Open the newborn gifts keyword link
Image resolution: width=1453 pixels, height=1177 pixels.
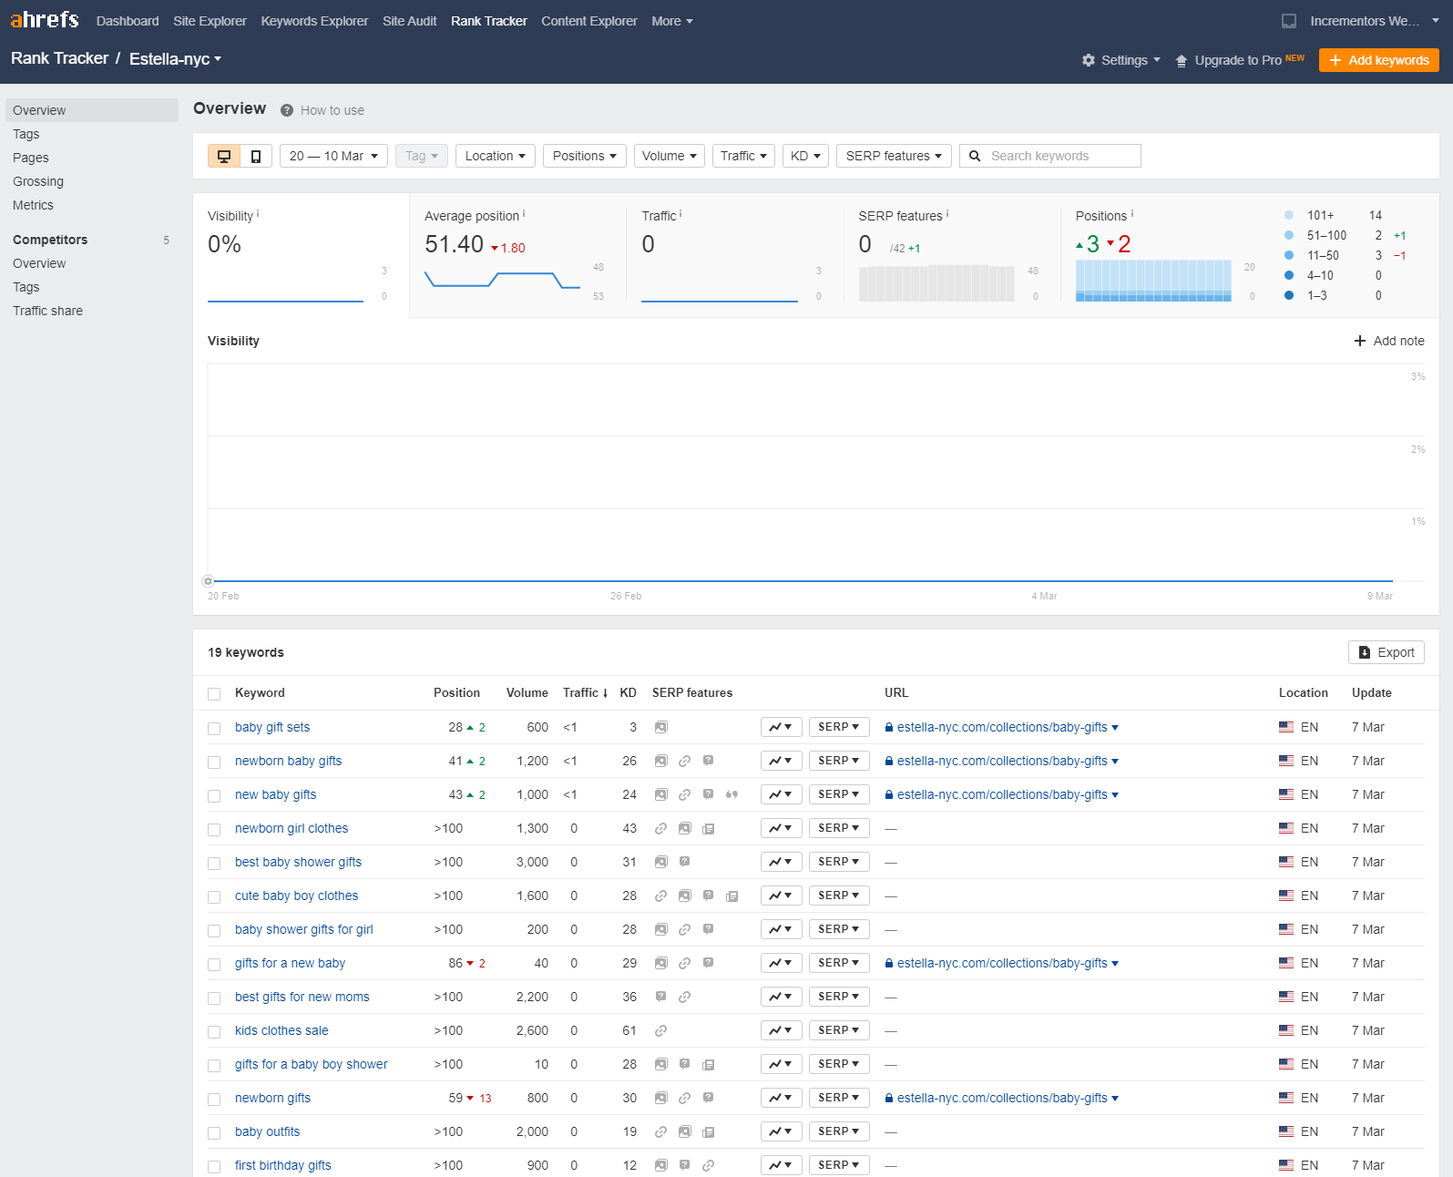(x=272, y=1098)
